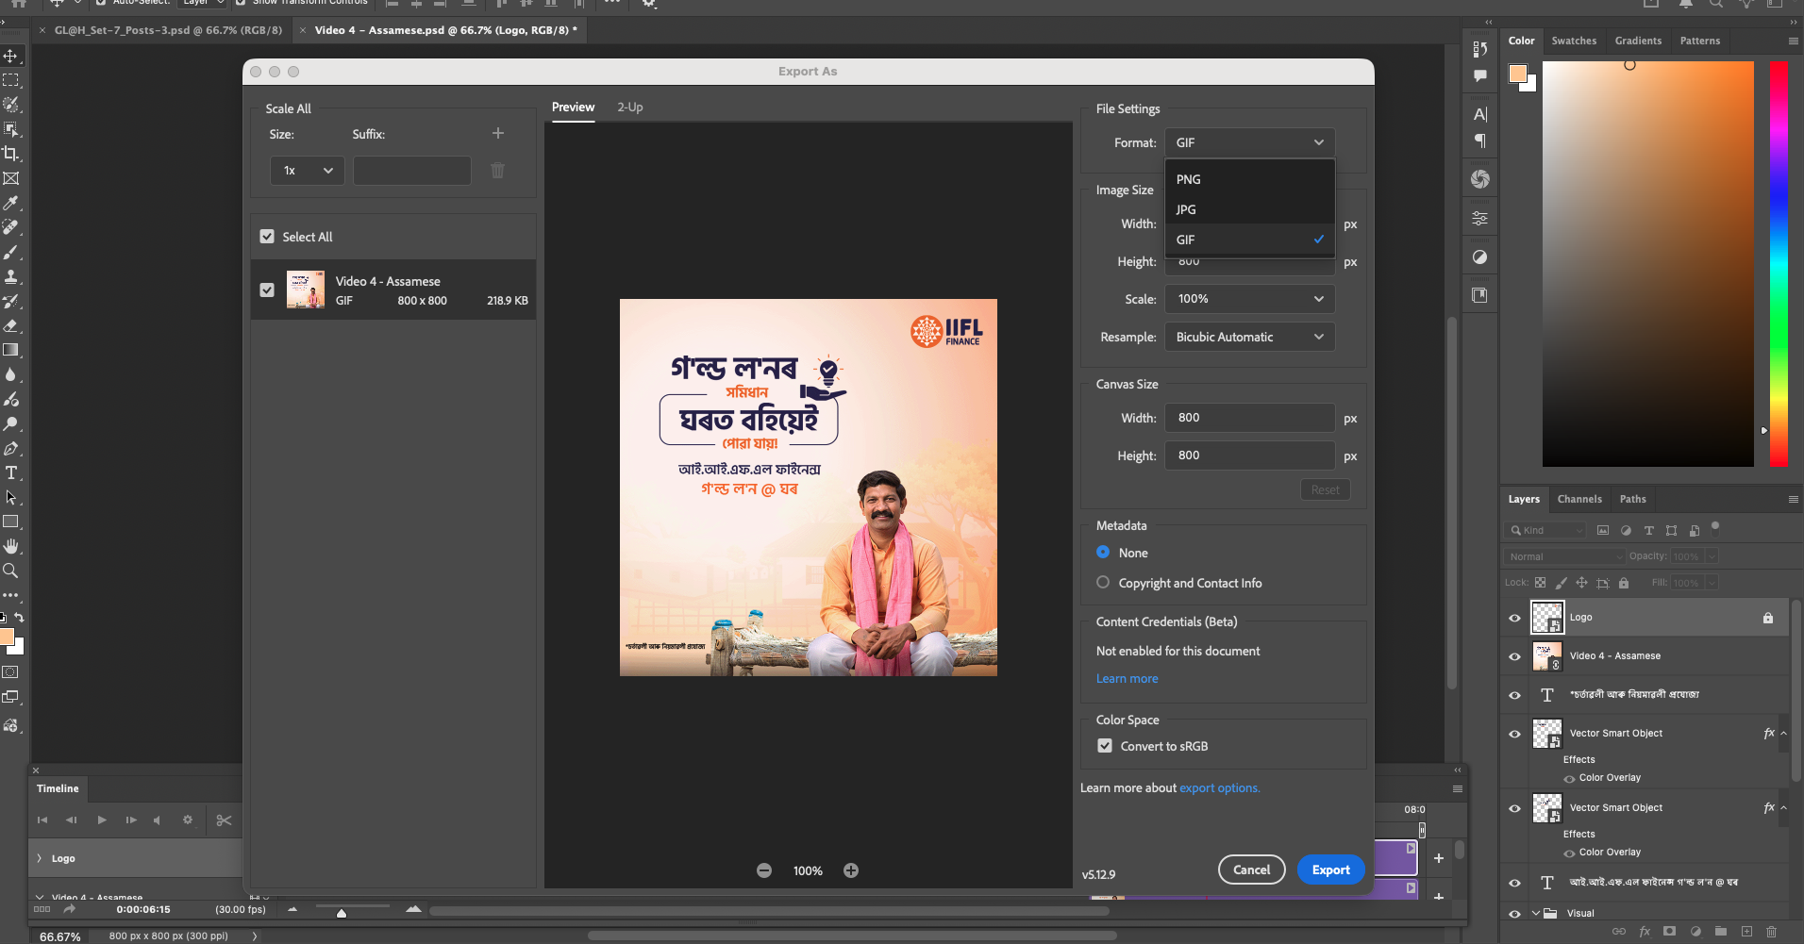Split clip with the timeline scissors icon
The image size is (1804, 944).
[224, 820]
